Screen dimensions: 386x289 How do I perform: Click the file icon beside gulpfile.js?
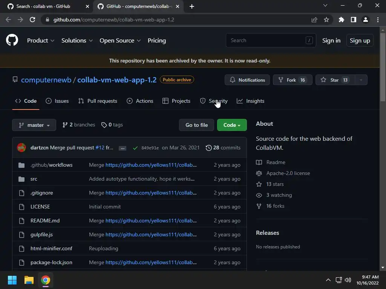pyautogui.click(x=21, y=235)
